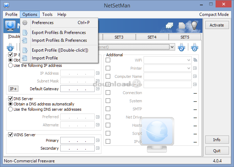Click the note page icon in header

tap(182, 25)
